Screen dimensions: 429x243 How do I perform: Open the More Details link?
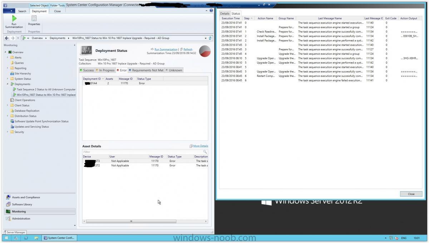tap(201, 146)
